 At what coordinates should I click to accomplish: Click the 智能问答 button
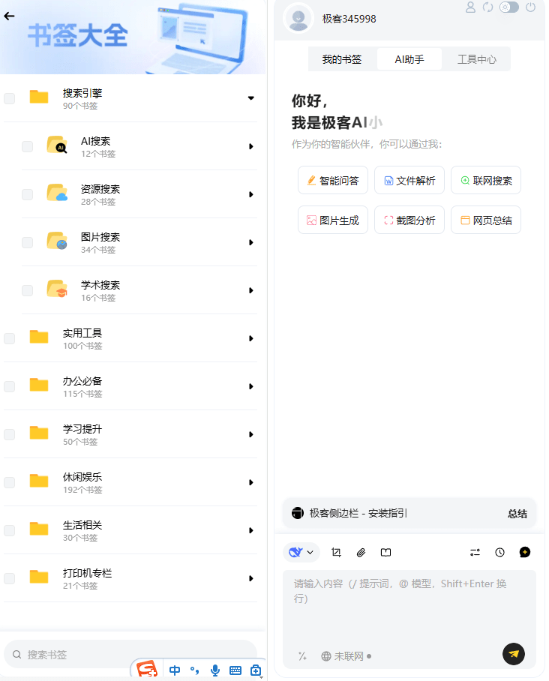click(333, 180)
